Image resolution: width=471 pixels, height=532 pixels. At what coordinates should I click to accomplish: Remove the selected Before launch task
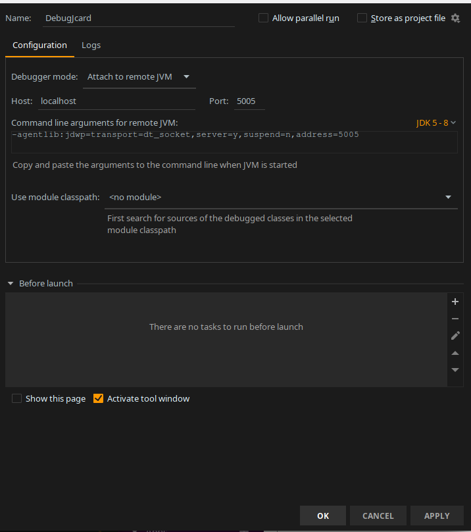click(455, 319)
